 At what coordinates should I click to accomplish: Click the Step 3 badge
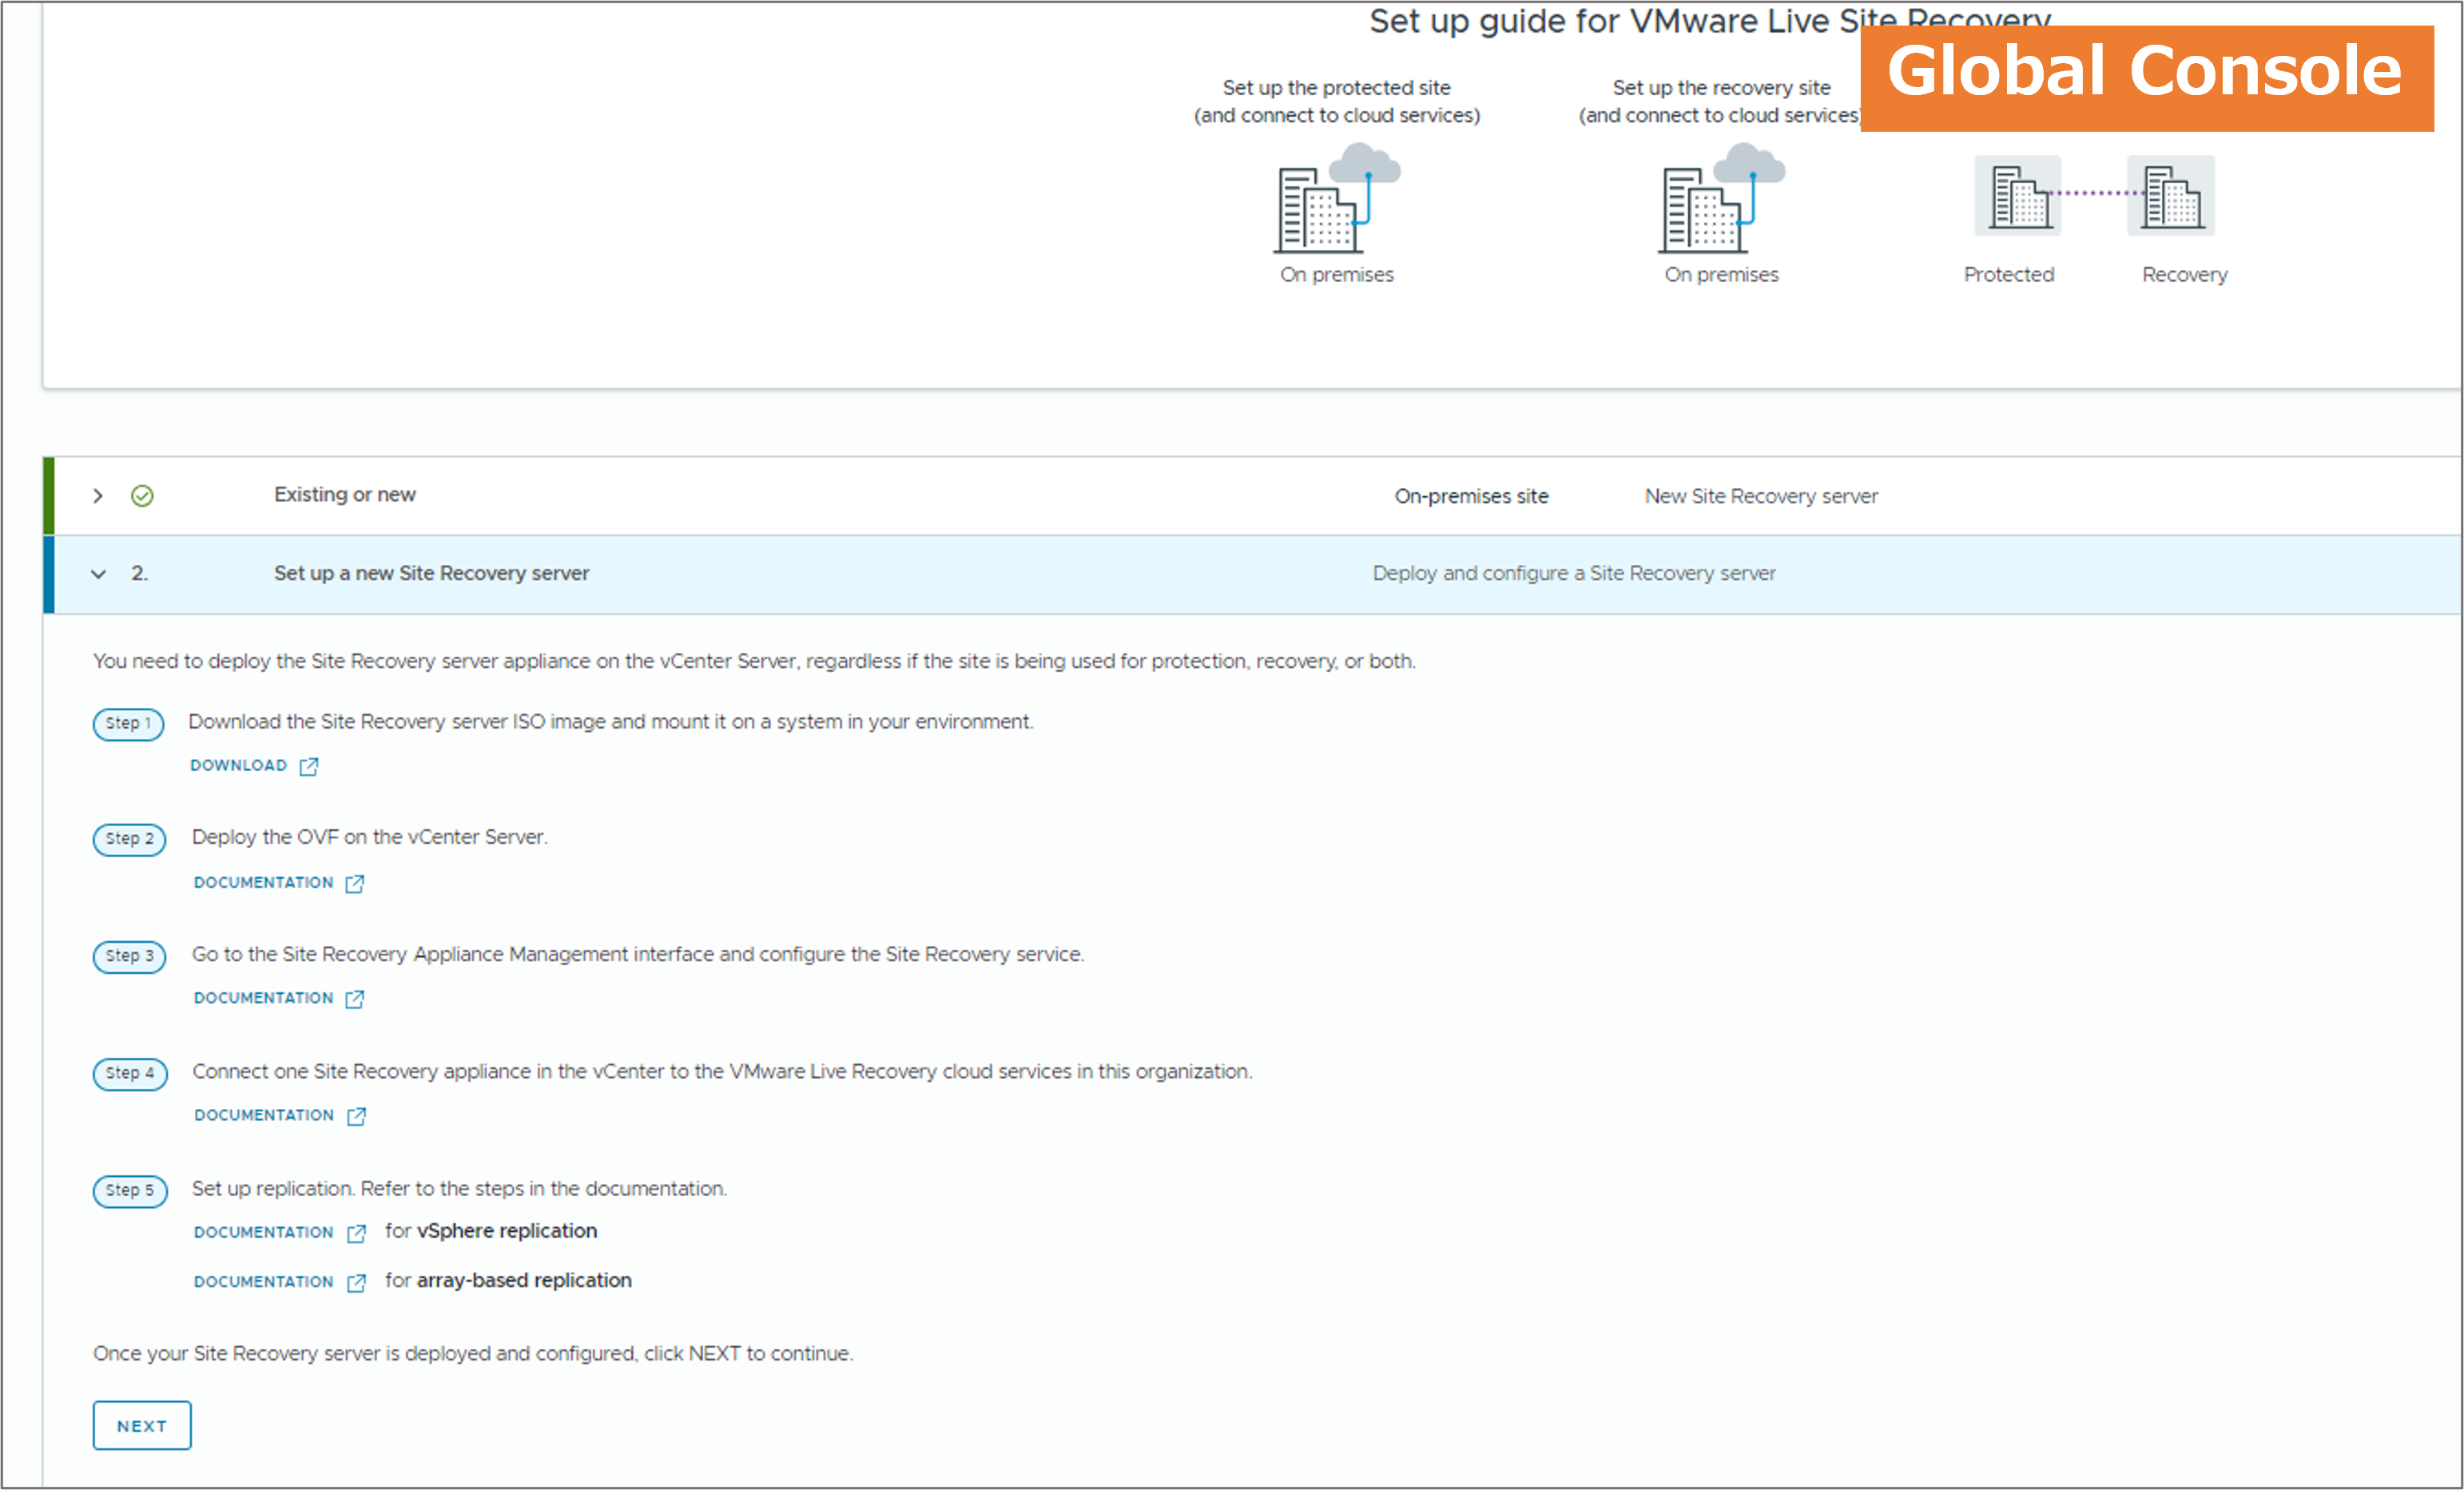(129, 956)
